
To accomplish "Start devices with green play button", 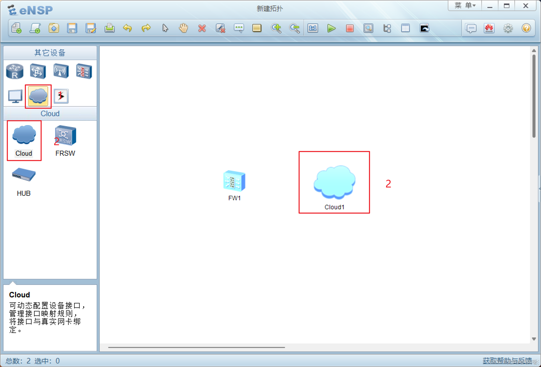I will click(331, 28).
